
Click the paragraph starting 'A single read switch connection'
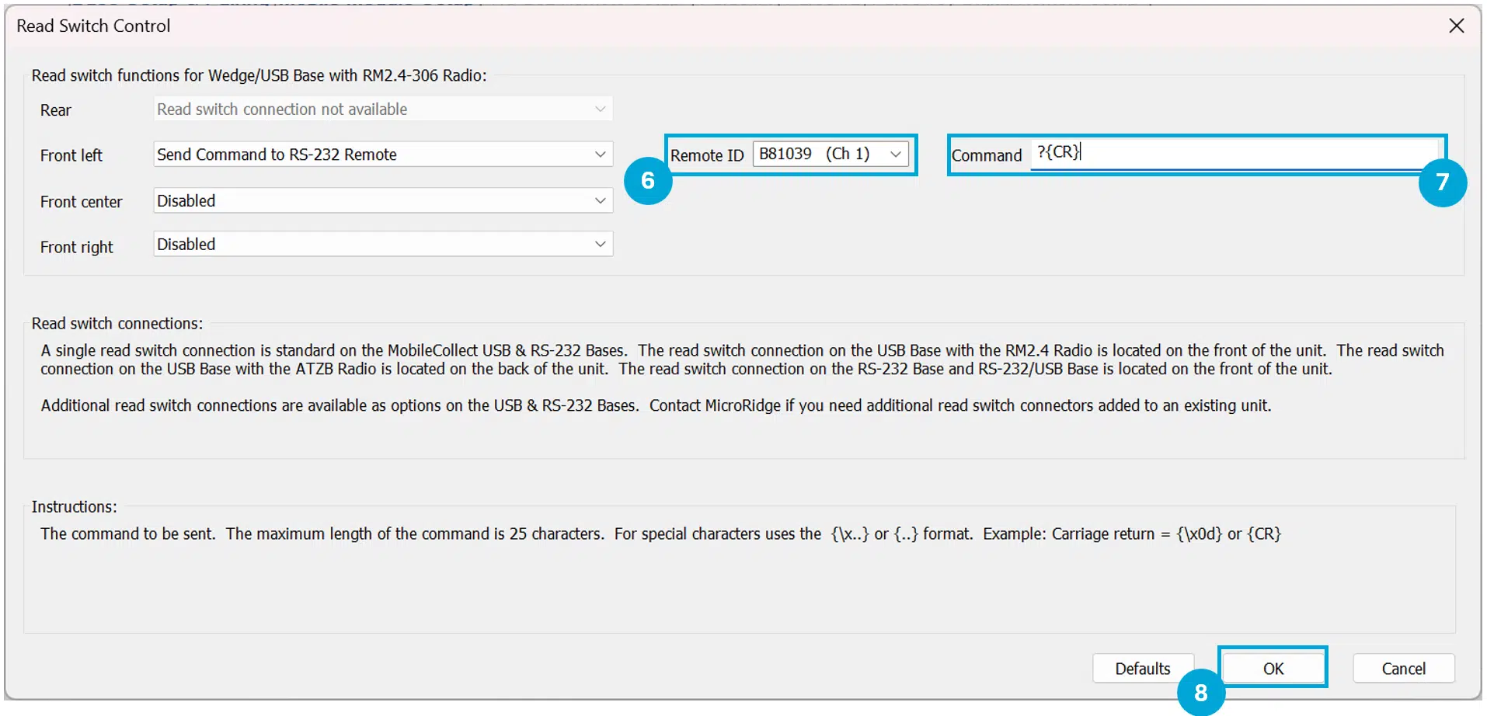point(742,360)
